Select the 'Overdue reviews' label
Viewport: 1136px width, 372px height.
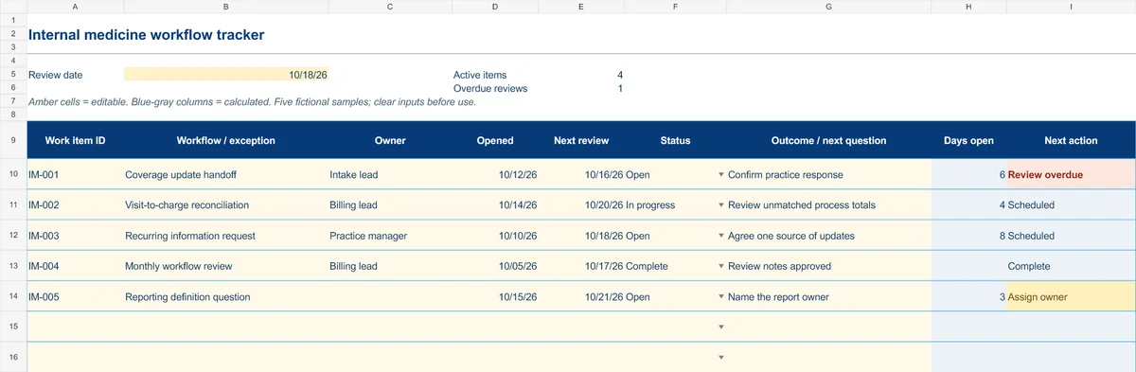(490, 88)
